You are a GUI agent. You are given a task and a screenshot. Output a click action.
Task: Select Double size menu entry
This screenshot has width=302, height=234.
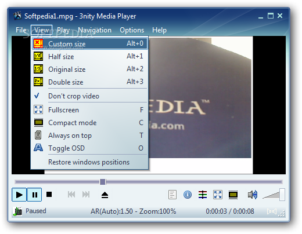coord(90,82)
